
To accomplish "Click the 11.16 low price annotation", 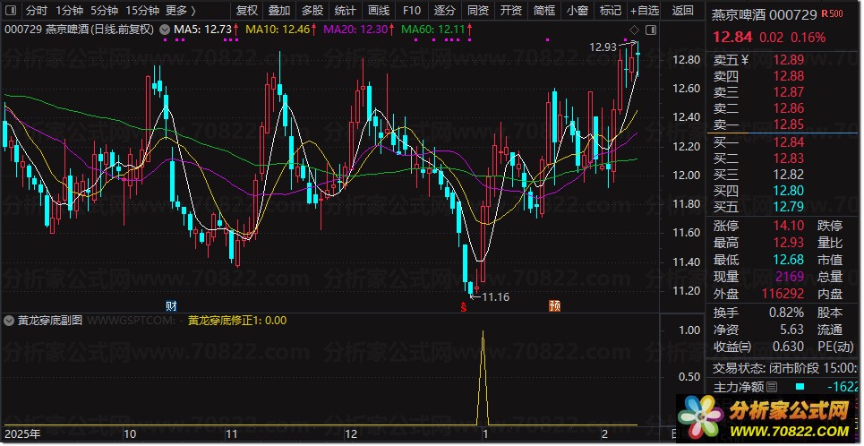I will (495, 297).
